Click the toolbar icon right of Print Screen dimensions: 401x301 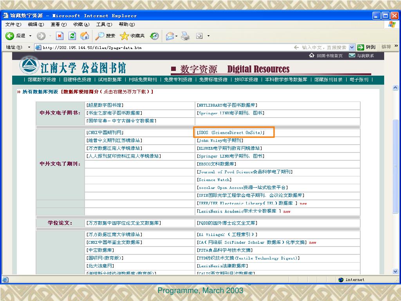pyautogui.click(x=199, y=36)
